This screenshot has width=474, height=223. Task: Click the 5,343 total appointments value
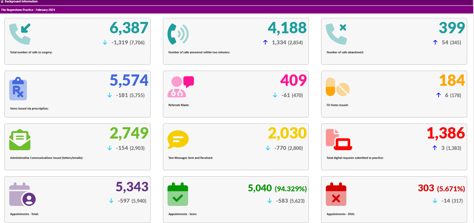(x=132, y=187)
